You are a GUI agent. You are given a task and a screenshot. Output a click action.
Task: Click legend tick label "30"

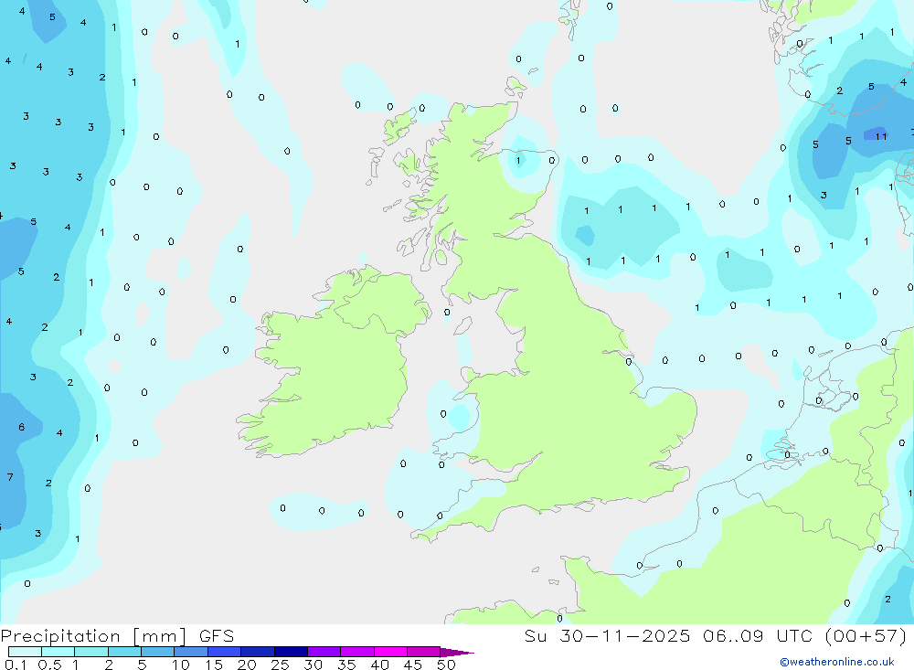pos(314,665)
